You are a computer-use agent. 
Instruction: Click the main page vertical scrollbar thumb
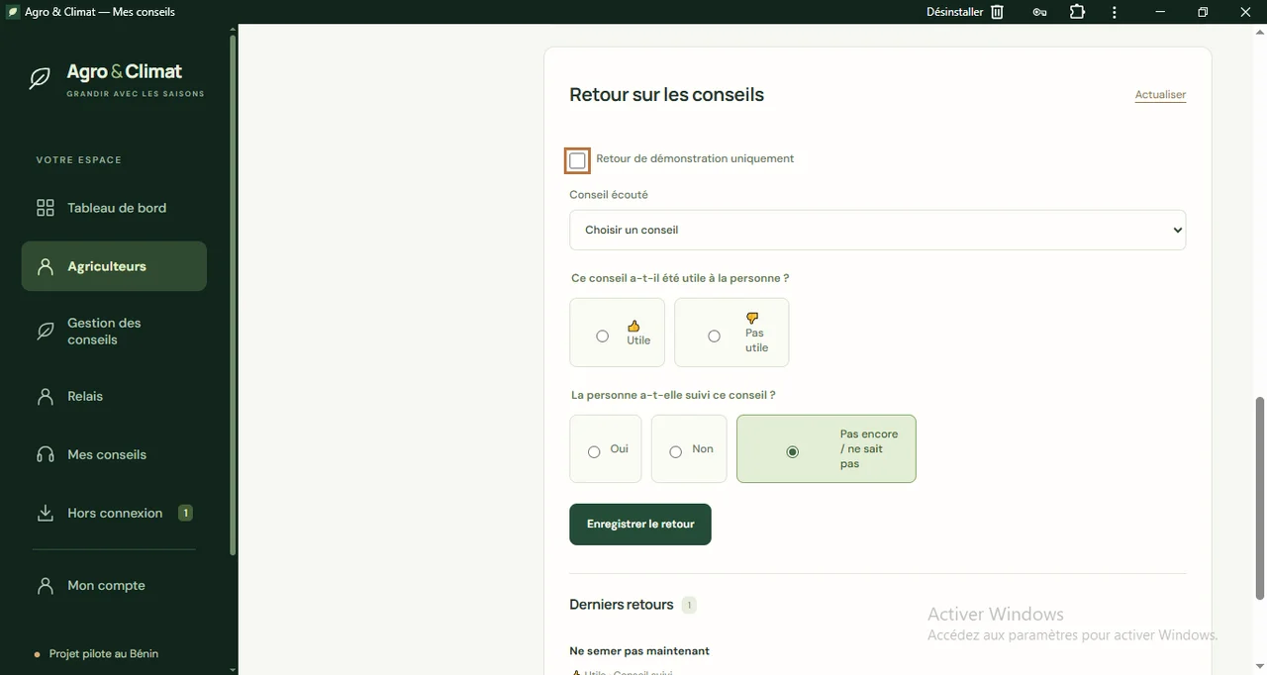[x=1260, y=498]
